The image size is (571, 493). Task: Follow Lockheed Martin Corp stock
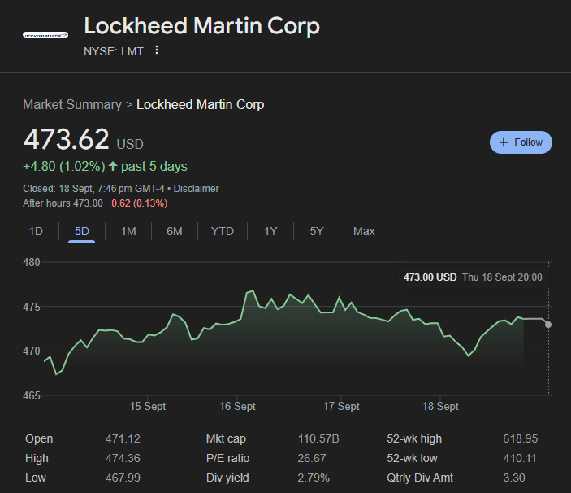click(521, 142)
